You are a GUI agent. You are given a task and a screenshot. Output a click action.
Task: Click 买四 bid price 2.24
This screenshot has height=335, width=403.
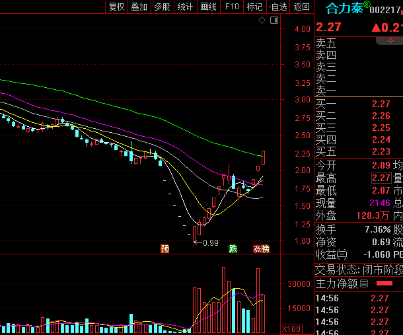pos(381,139)
